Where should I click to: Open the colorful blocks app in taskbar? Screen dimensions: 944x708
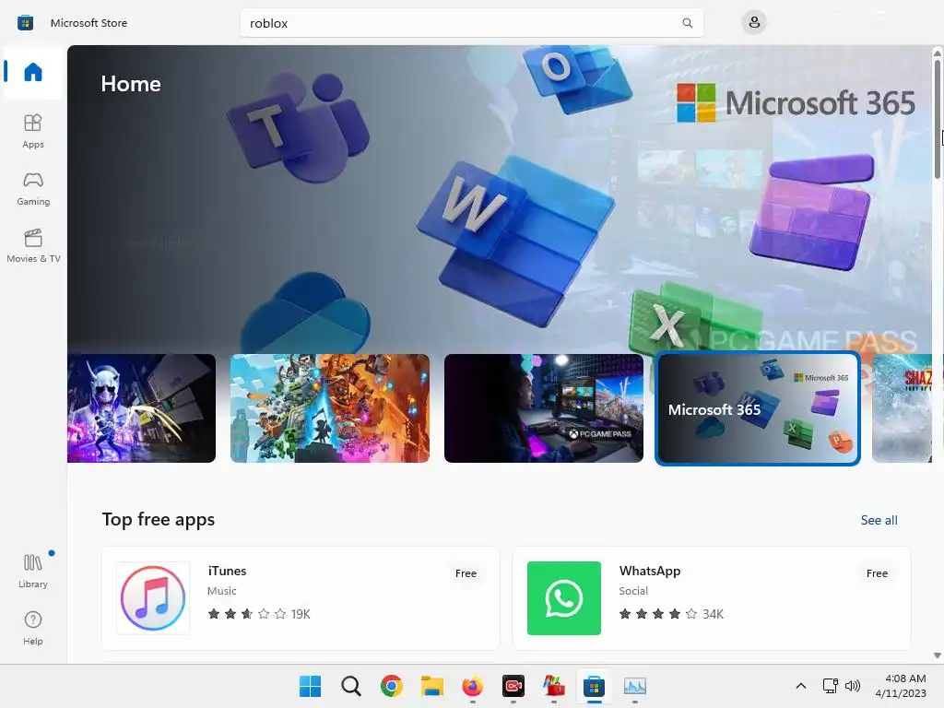554,686
